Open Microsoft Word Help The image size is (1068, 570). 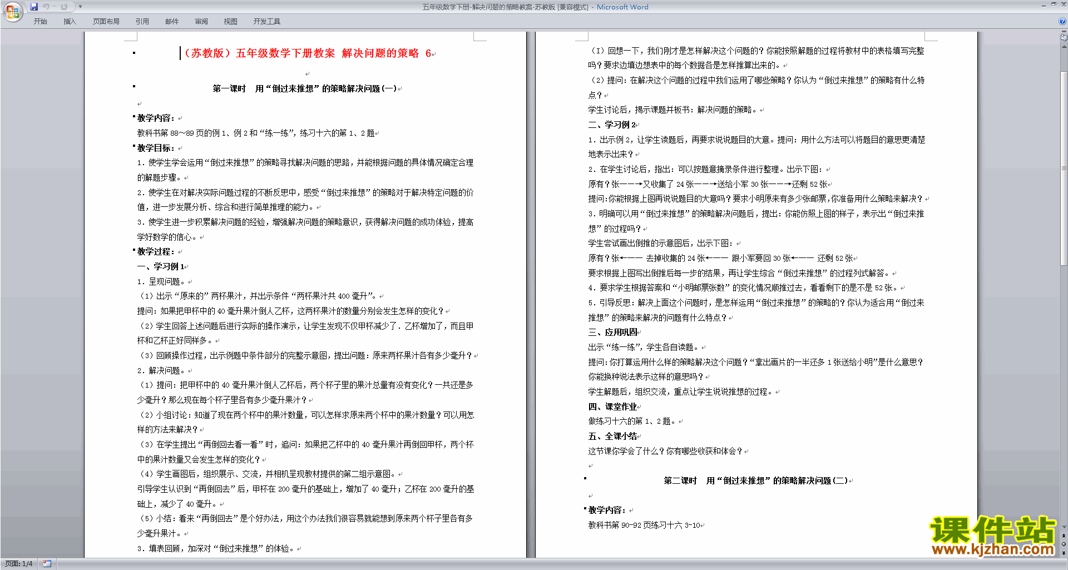coord(1062,21)
